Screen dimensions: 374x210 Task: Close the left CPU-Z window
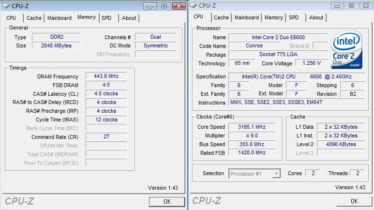pos(179,6)
